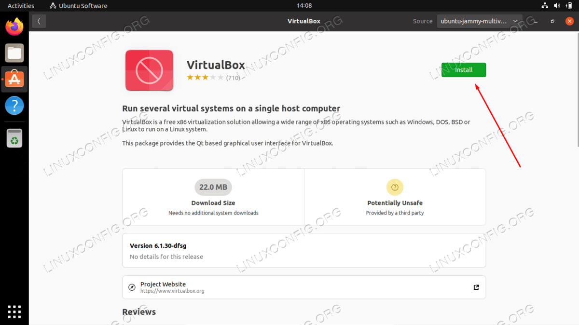
Task: Click 'Run several virtual systems' summary heading
Action: tap(231, 108)
